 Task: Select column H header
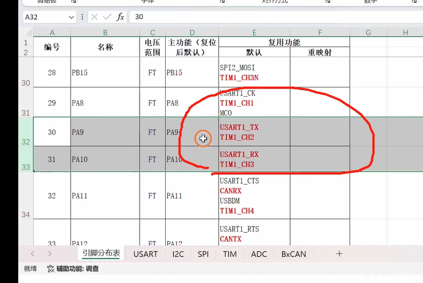pos(405,33)
